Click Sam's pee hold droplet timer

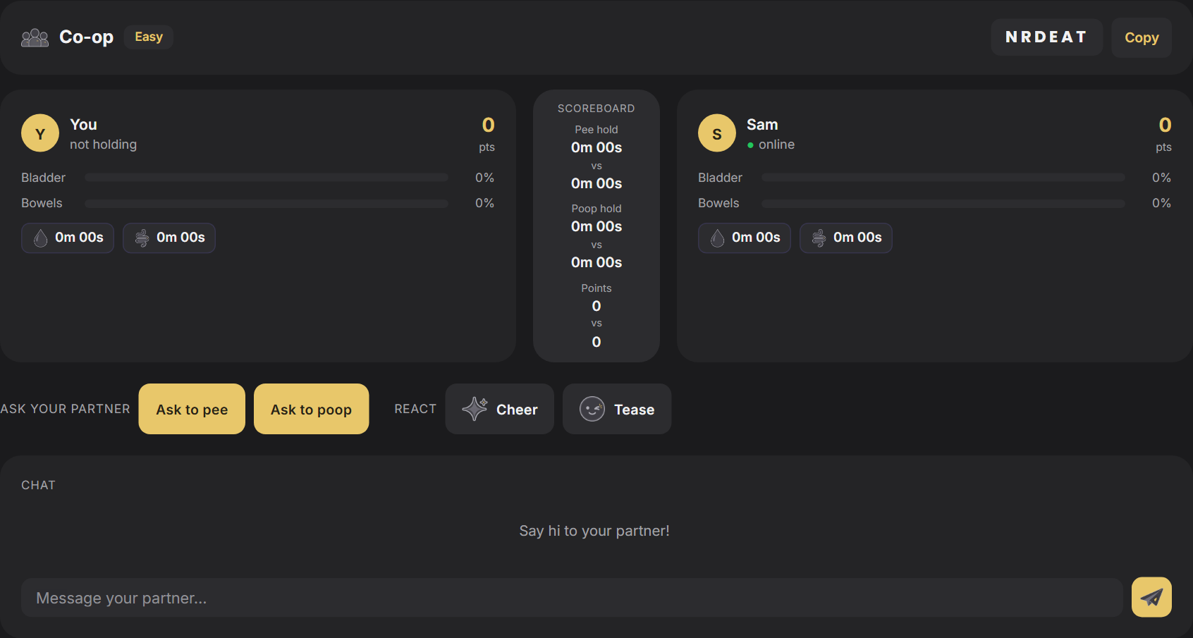745,238
